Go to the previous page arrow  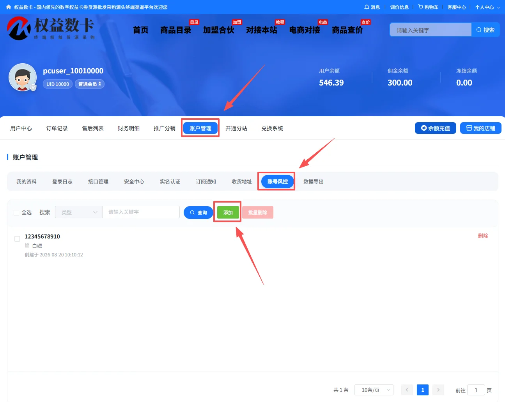407,390
